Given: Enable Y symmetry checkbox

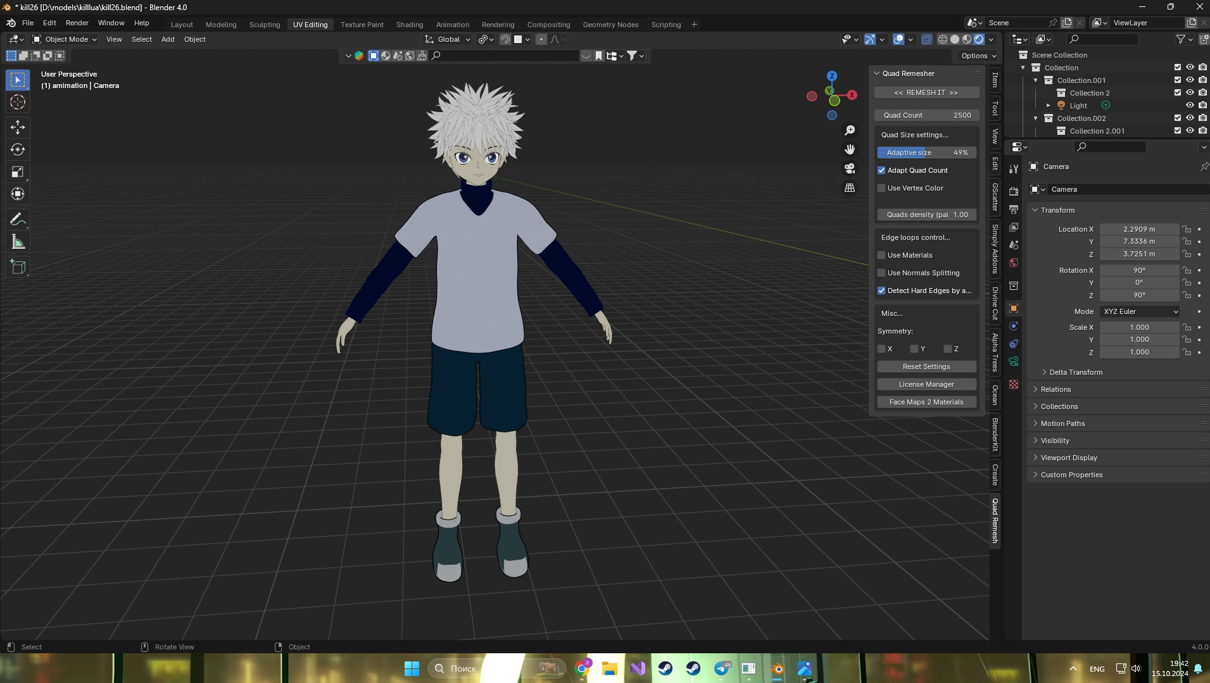Looking at the screenshot, I should coord(914,349).
